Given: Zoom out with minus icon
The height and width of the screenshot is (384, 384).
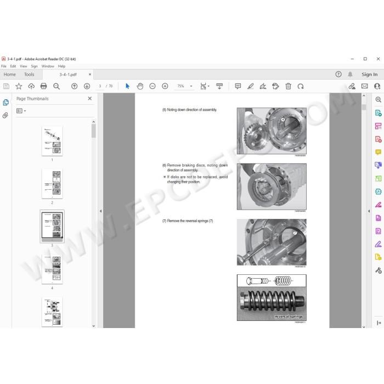Looking at the screenshot, I should click(x=153, y=86).
